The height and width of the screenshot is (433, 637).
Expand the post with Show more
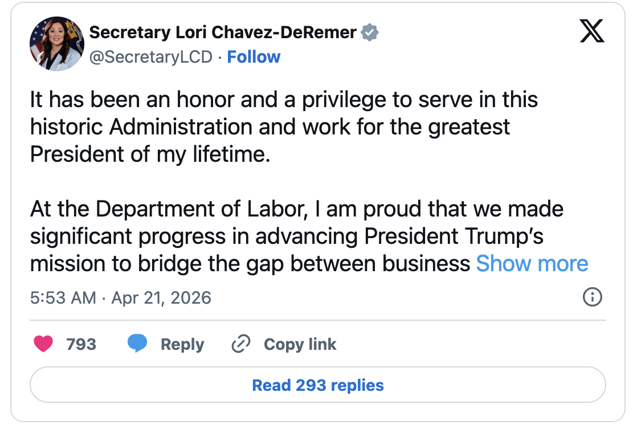pos(532,264)
